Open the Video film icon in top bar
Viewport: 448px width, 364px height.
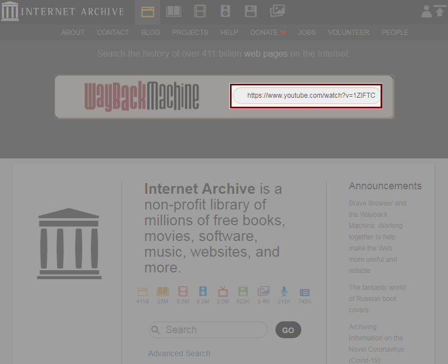coord(200,11)
